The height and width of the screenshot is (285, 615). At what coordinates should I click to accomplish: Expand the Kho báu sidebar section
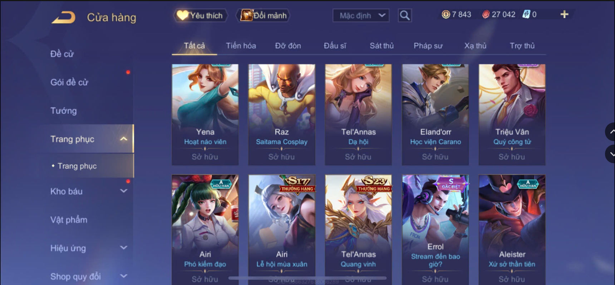click(123, 191)
